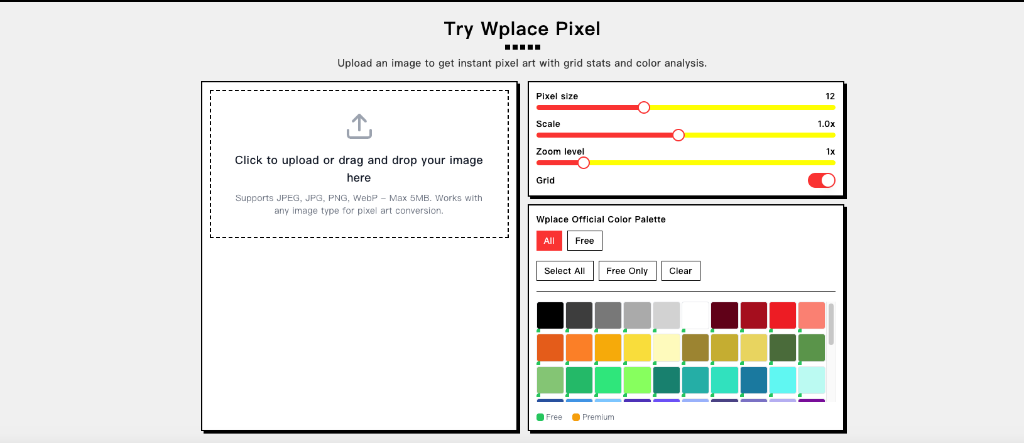Pick the dark teal color swatch

(667, 380)
